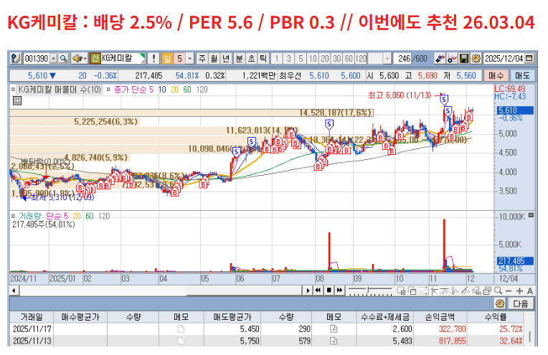Click the chart compare arrows icon
This screenshot has height=355, width=548.
440,58
